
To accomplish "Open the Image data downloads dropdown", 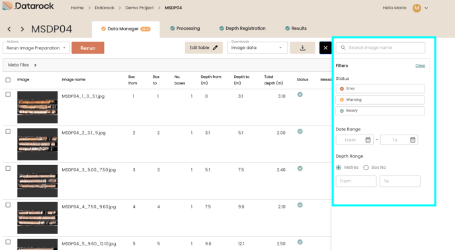I will tap(257, 47).
